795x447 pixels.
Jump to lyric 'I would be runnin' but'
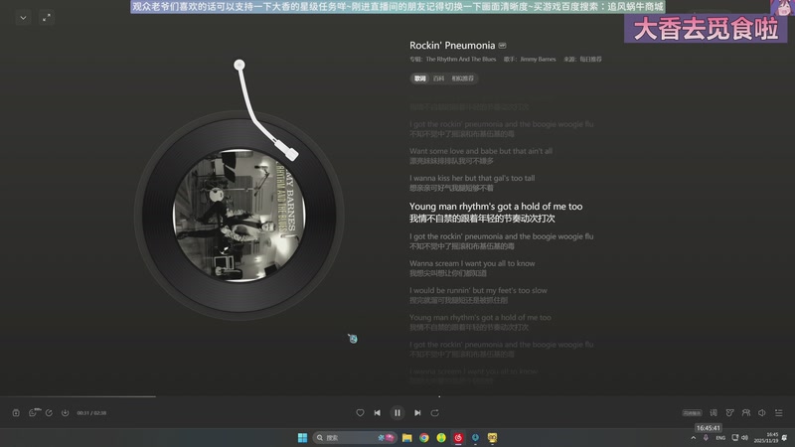click(478, 291)
